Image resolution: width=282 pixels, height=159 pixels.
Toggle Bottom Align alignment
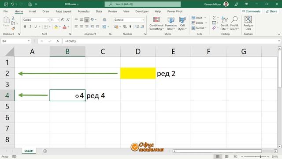[87, 19]
